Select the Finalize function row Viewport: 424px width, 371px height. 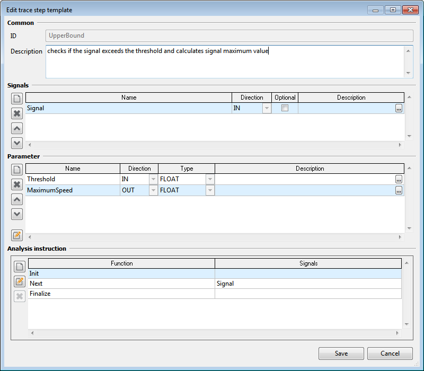(215, 294)
